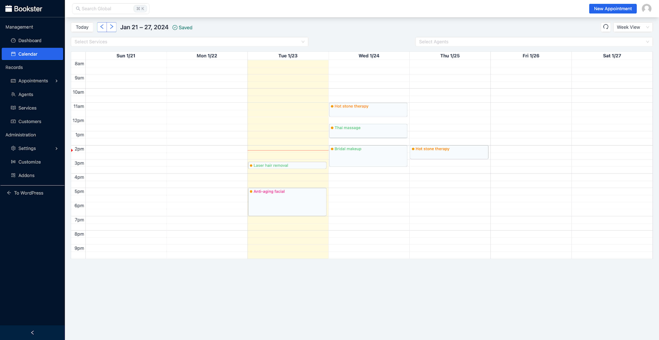This screenshot has width=659, height=340.
Task: Go to previous week arrow
Action: (102, 27)
